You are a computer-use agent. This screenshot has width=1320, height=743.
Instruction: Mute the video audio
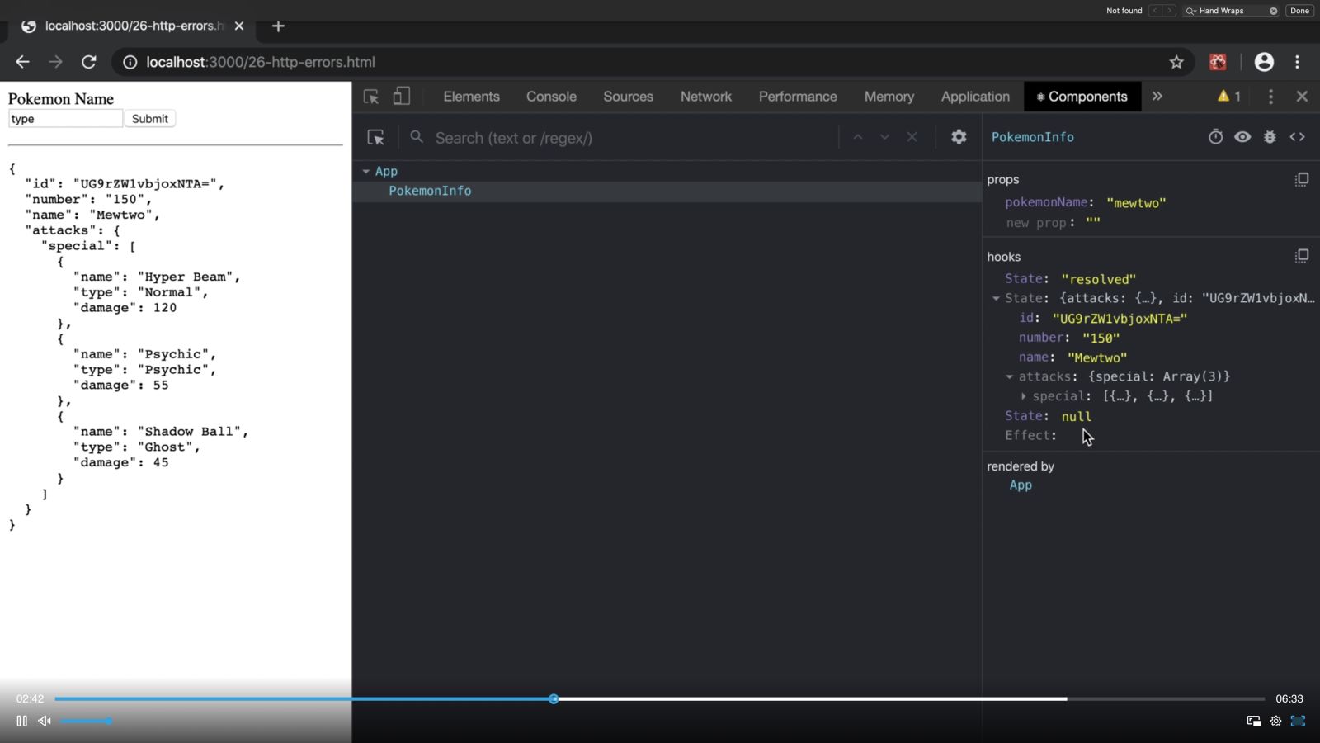(45, 721)
